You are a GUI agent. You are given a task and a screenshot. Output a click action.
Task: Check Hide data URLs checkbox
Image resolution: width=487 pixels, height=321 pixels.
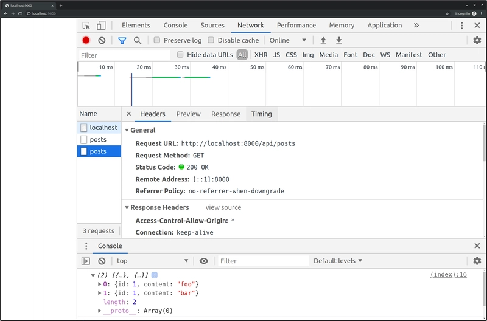pyautogui.click(x=180, y=55)
